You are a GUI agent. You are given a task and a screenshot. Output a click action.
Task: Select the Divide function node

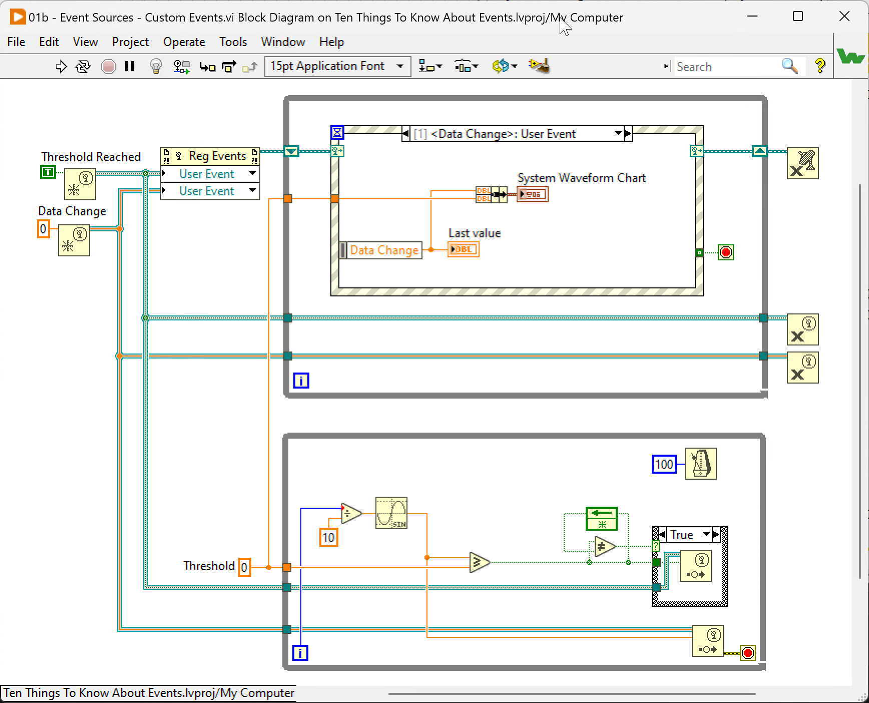pyautogui.click(x=352, y=513)
